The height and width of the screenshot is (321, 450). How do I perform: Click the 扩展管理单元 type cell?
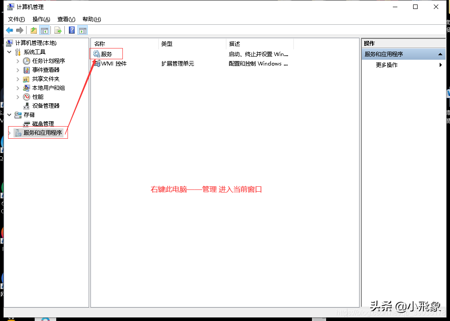[178, 64]
